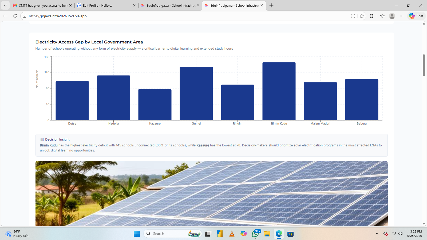Add this page to favorites

[362, 16]
